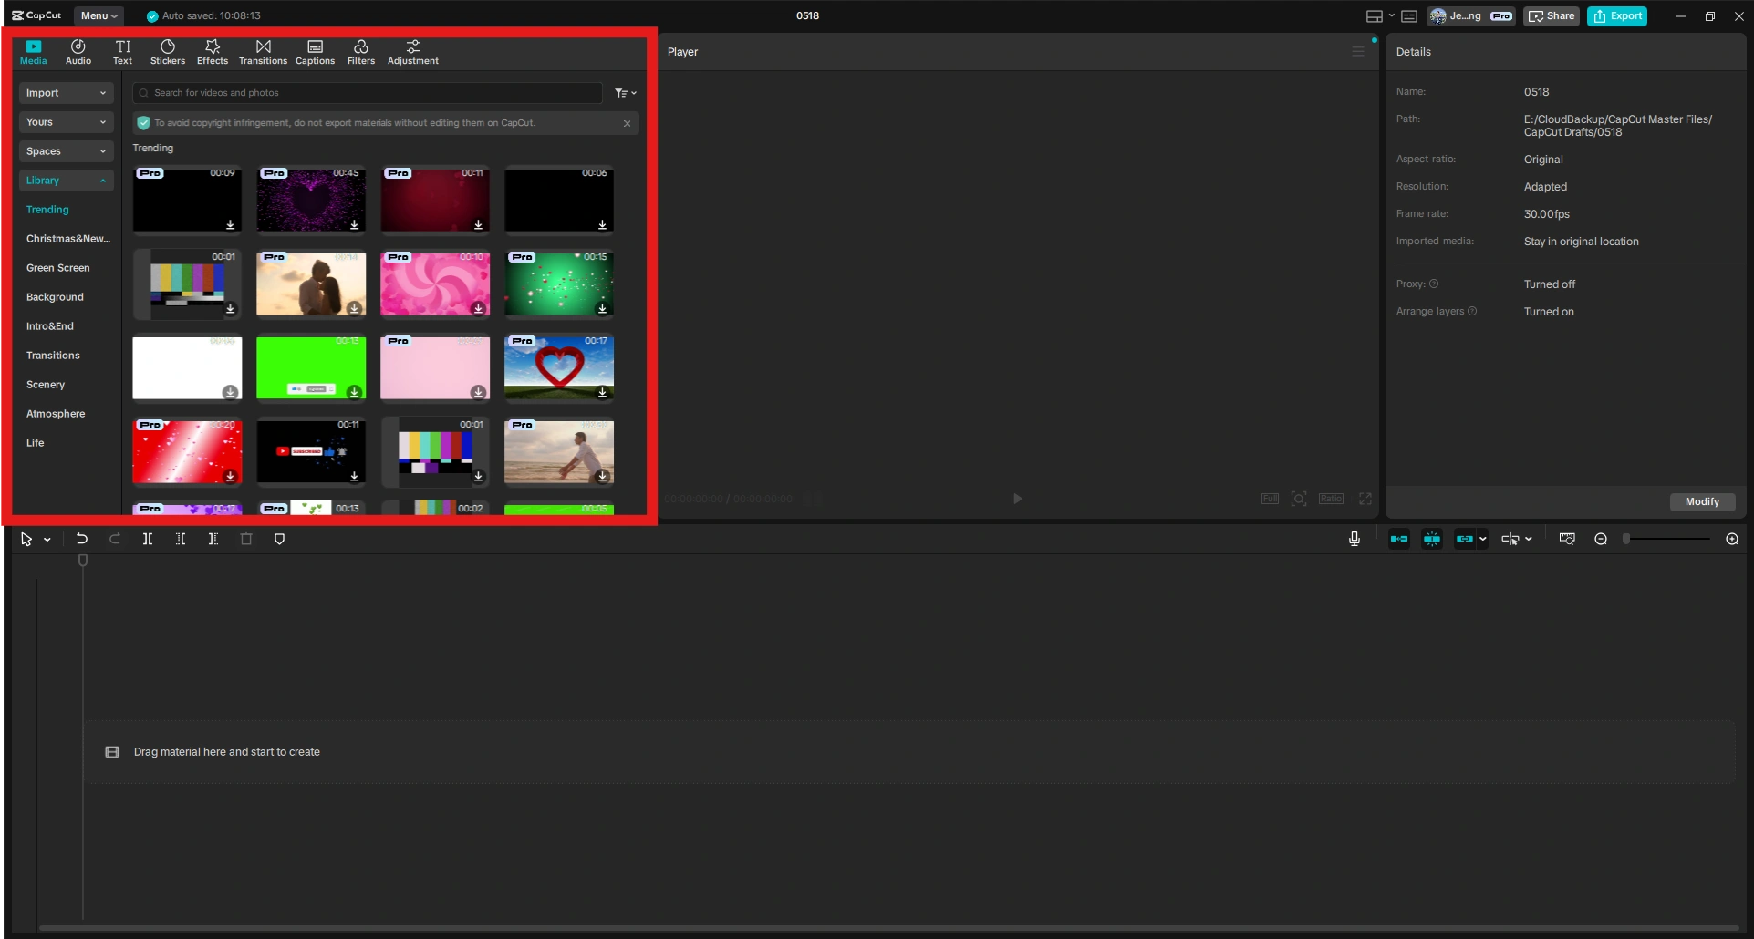Open the Menu dropdown
The image size is (1754, 939).
(x=99, y=15)
